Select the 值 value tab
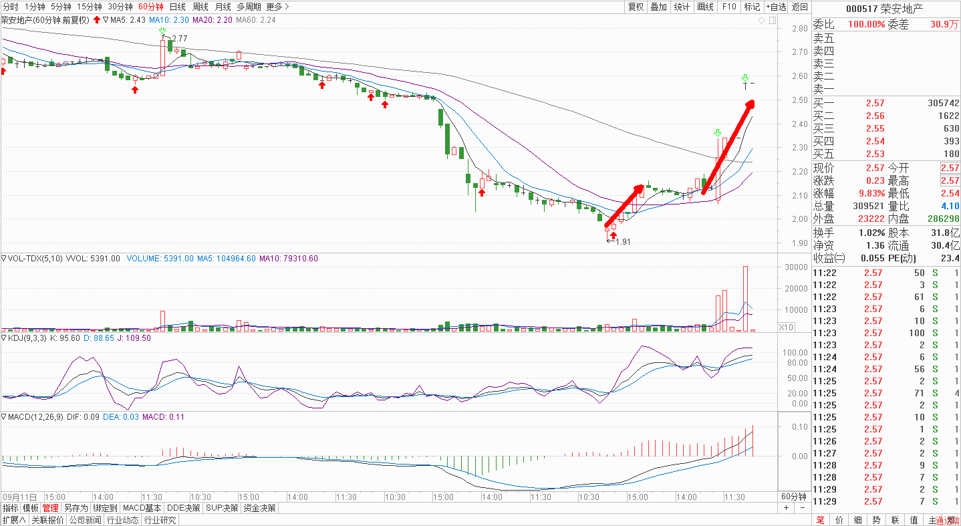 (914, 520)
